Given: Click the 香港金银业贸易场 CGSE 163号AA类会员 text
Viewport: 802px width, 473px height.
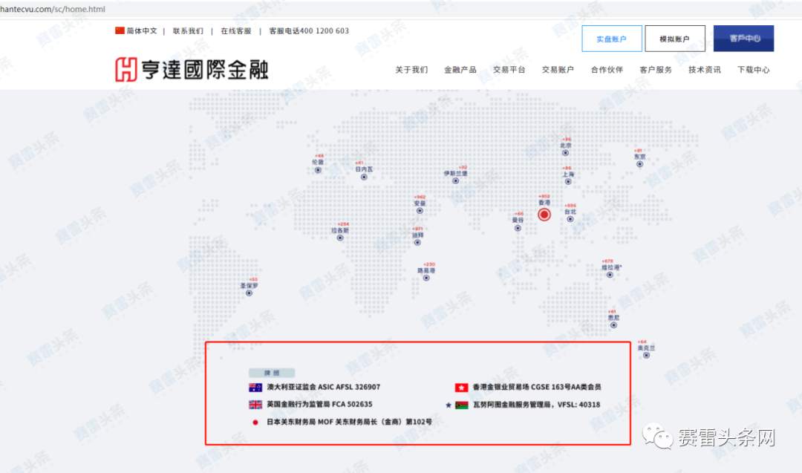Looking at the screenshot, I should pos(537,387).
